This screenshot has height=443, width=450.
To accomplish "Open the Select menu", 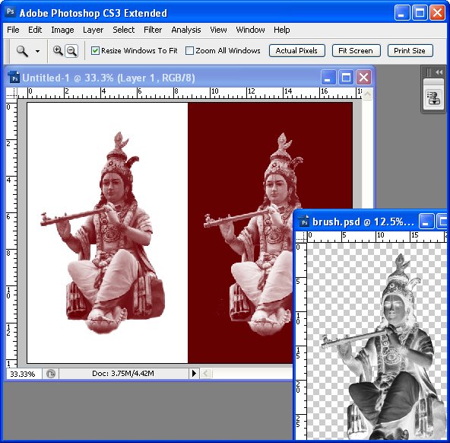I will pos(123,30).
